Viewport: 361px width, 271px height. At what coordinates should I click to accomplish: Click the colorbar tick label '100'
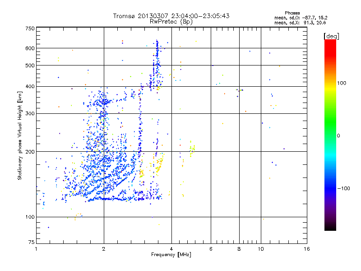click(342, 83)
